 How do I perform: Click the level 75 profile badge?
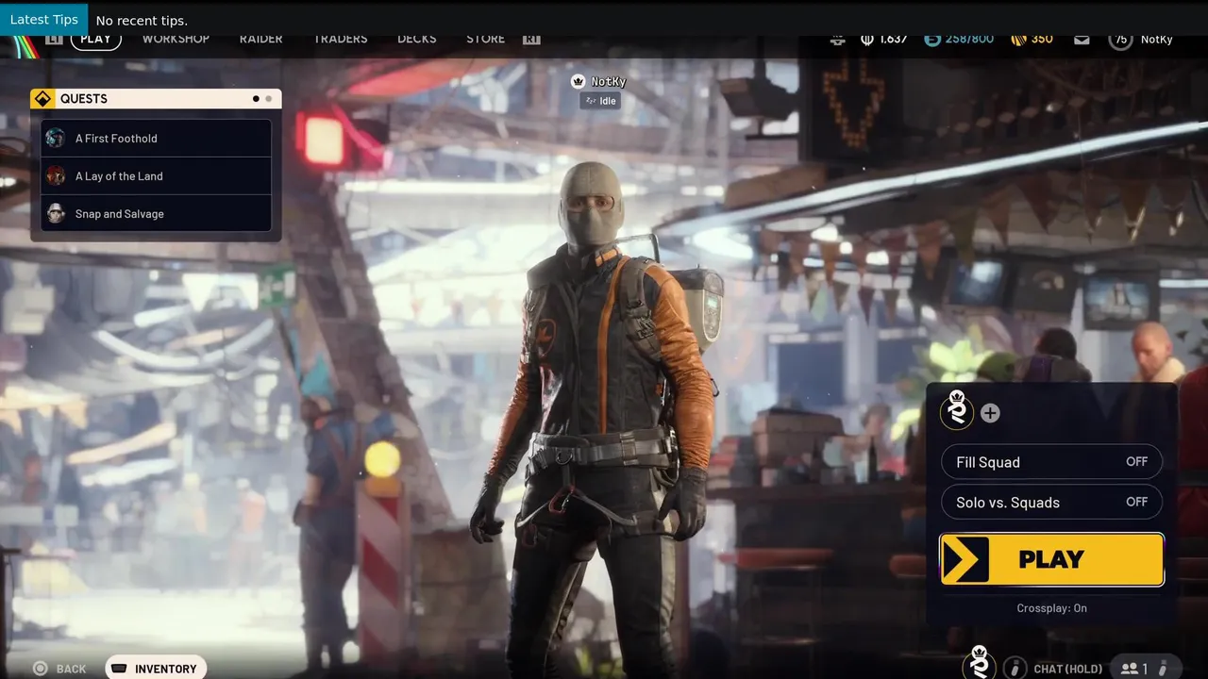click(1120, 40)
